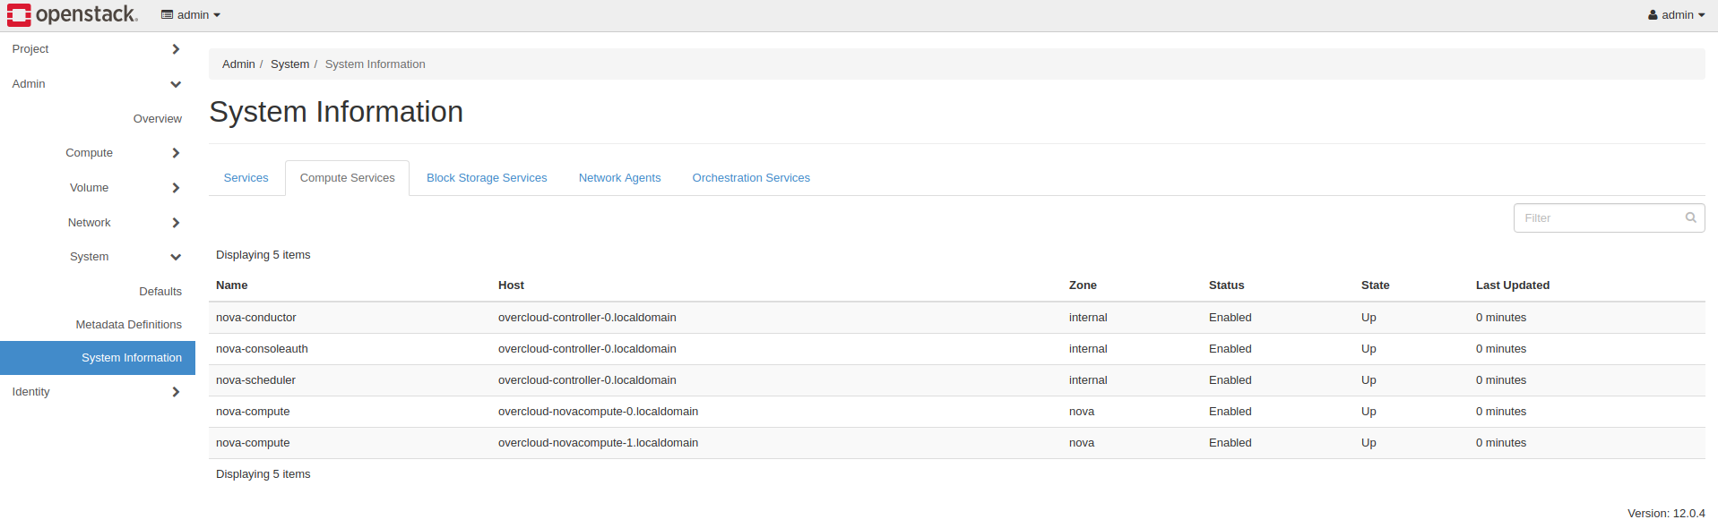
Task: Click the System breadcrumb link
Action: pos(289,64)
